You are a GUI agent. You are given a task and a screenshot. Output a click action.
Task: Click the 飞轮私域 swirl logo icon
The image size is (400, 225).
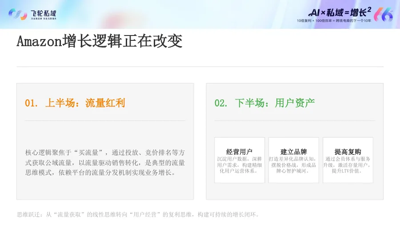tap(18, 14)
